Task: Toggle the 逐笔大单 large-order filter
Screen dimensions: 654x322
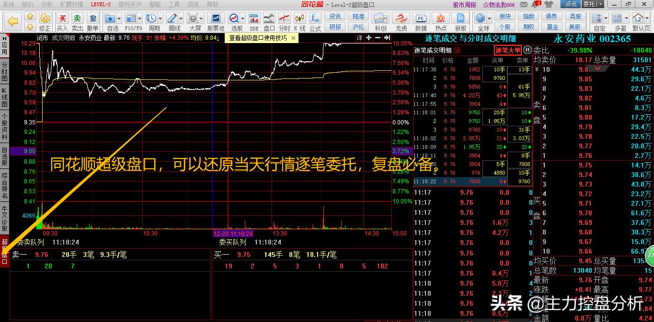Action: click(508, 50)
